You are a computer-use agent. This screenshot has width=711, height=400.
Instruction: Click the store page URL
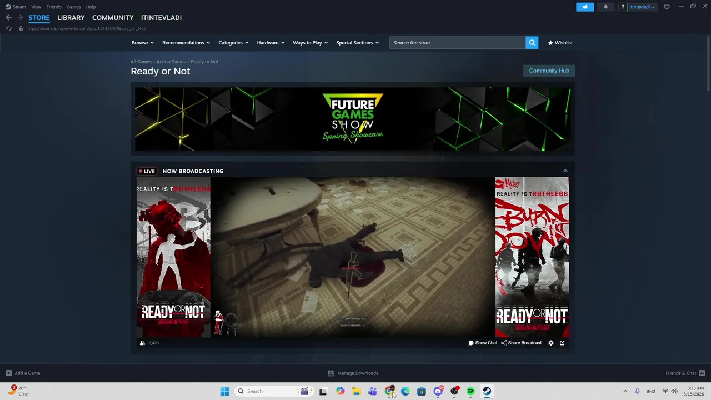(x=86, y=28)
